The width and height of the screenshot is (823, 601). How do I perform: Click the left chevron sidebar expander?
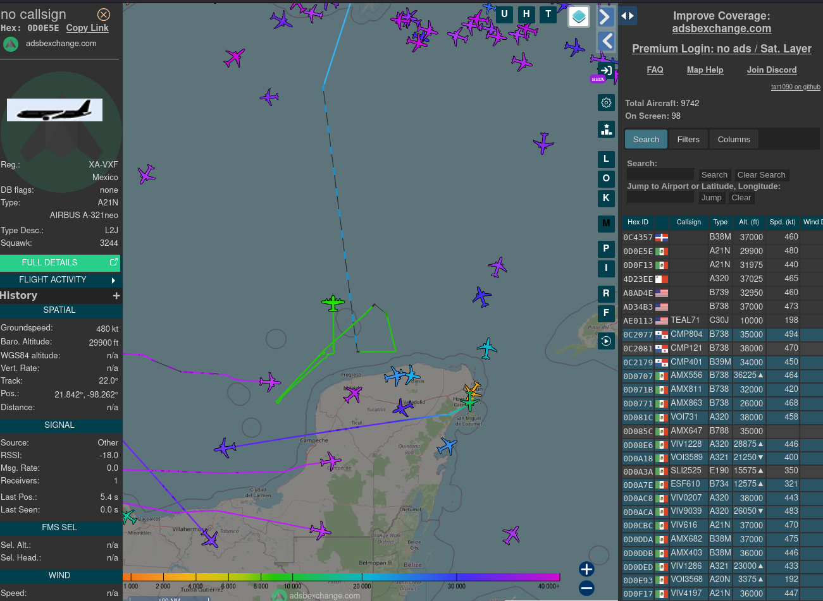[606, 41]
